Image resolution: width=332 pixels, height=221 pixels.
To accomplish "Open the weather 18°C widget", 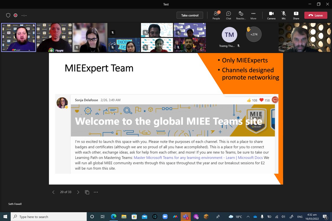I will [x=236, y=217].
